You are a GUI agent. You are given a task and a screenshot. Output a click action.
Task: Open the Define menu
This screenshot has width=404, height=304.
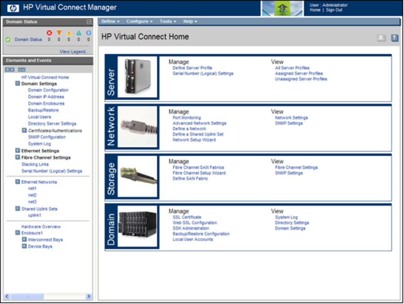click(x=110, y=21)
